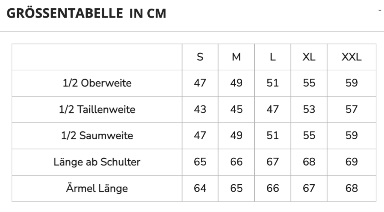Click the GRÖSSENTABELLE IN CM heading

point(86,13)
